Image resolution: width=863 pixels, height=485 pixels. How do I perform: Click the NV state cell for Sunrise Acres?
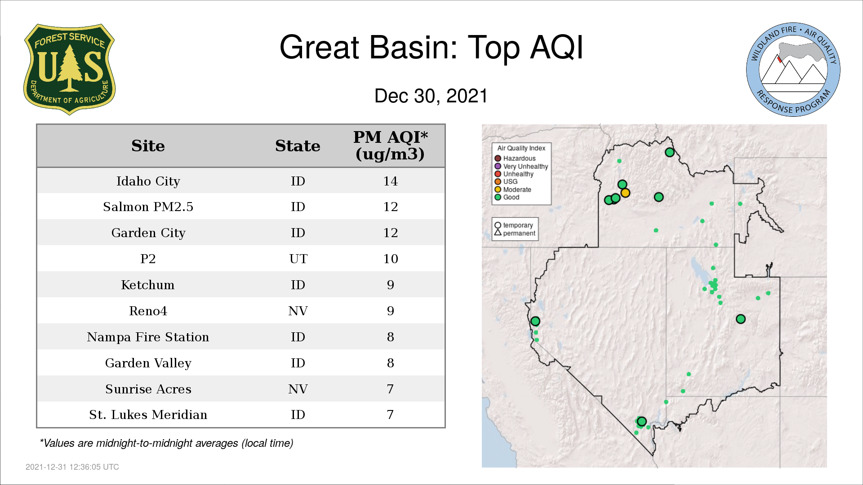tap(298, 389)
